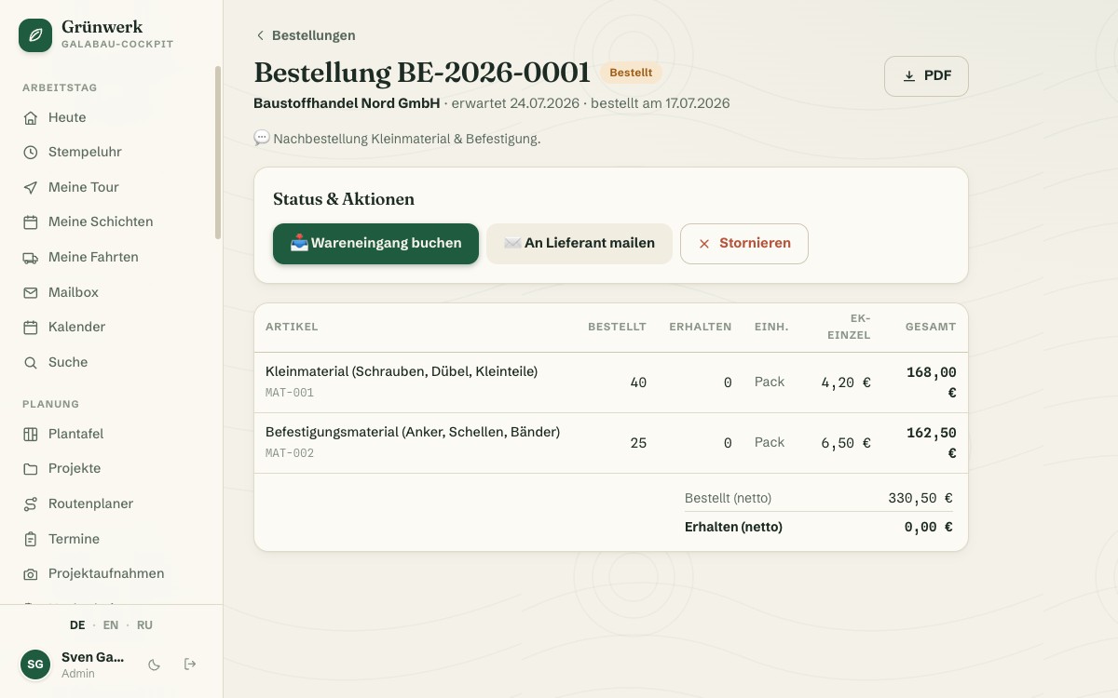The height and width of the screenshot is (698, 1118).
Task: Go back to Bestellungen link
Action: 305,35
